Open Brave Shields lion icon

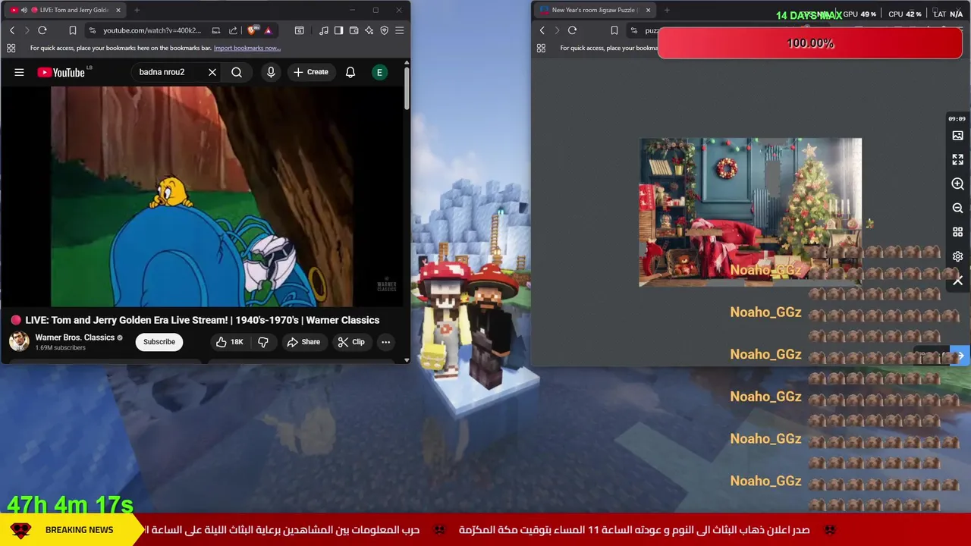coord(253,30)
